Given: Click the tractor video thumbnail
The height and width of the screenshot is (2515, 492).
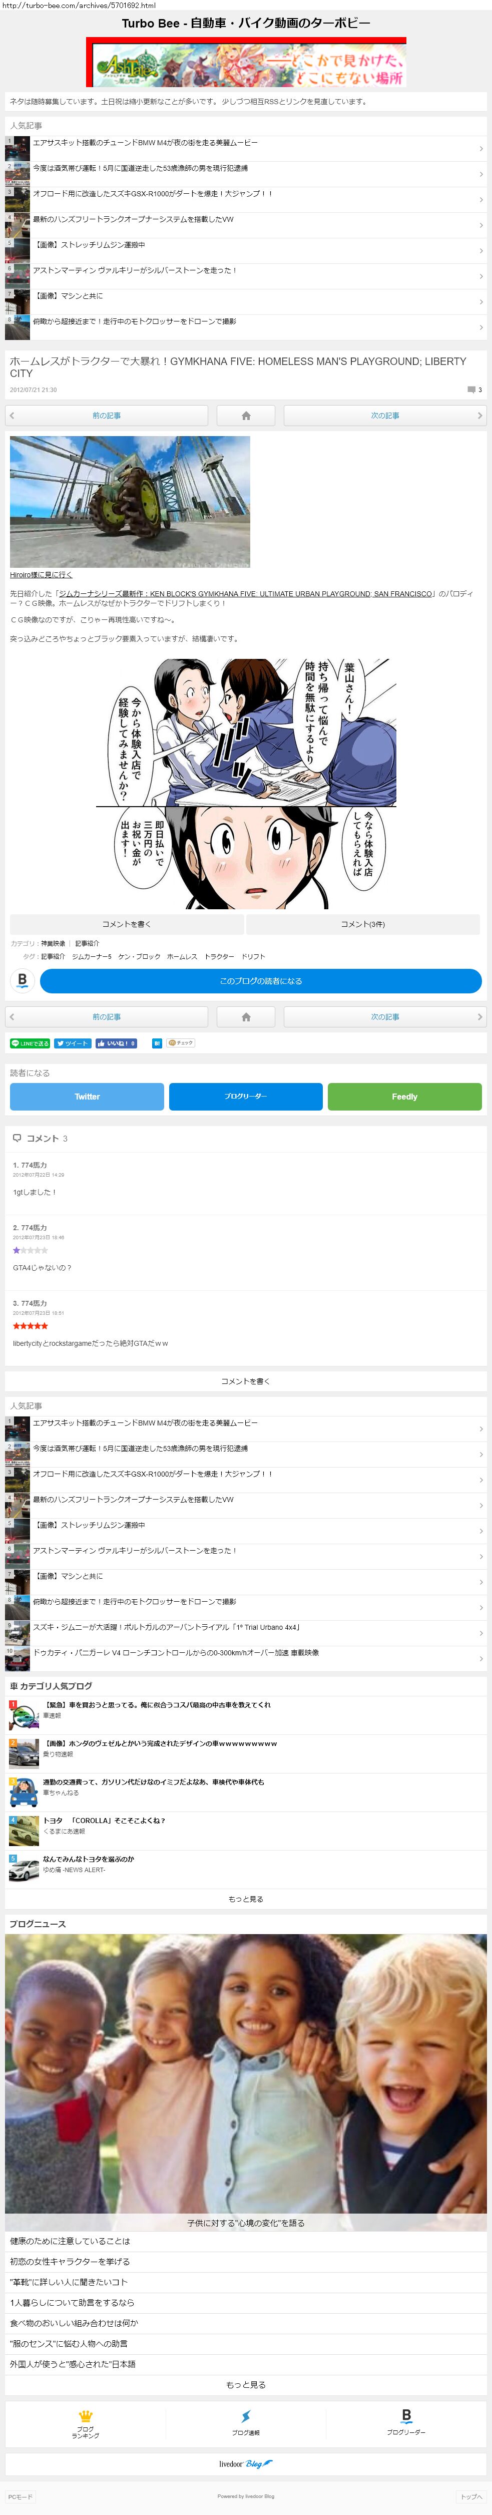Looking at the screenshot, I should (130, 501).
